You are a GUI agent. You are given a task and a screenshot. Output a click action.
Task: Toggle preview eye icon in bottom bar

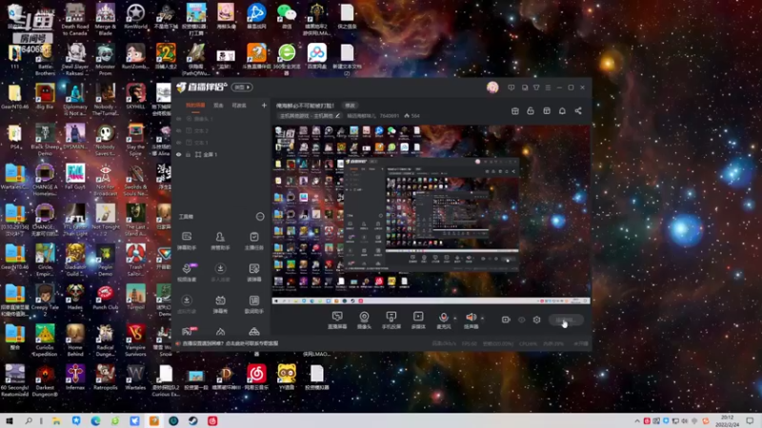tap(521, 320)
